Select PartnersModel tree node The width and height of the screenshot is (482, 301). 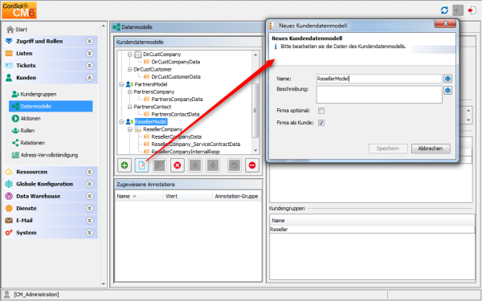pyautogui.click(x=151, y=84)
